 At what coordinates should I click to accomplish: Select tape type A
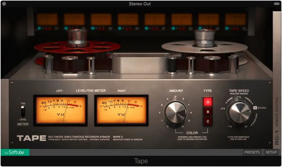pyautogui.click(x=208, y=102)
